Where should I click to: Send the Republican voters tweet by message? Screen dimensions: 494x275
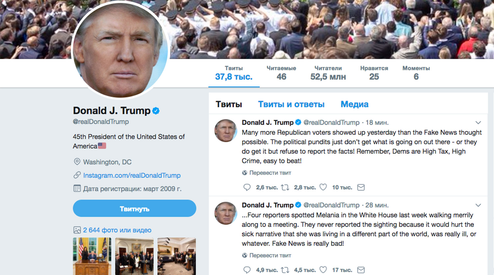[361, 187]
